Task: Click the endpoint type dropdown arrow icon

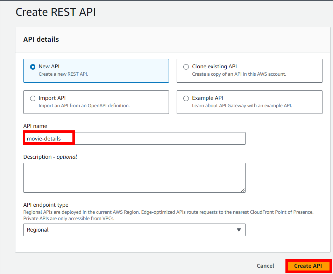Action: pos(239,230)
